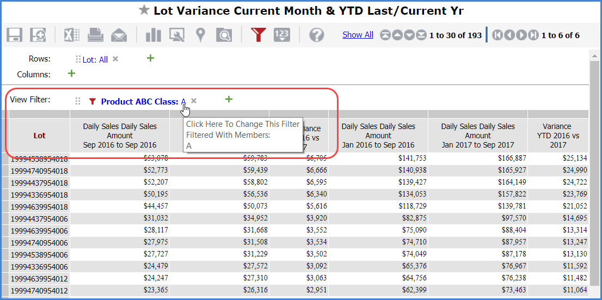Viewport: 602px width, 300px height.
Task: Export the report to Excel
Action: click(x=72, y=35)
